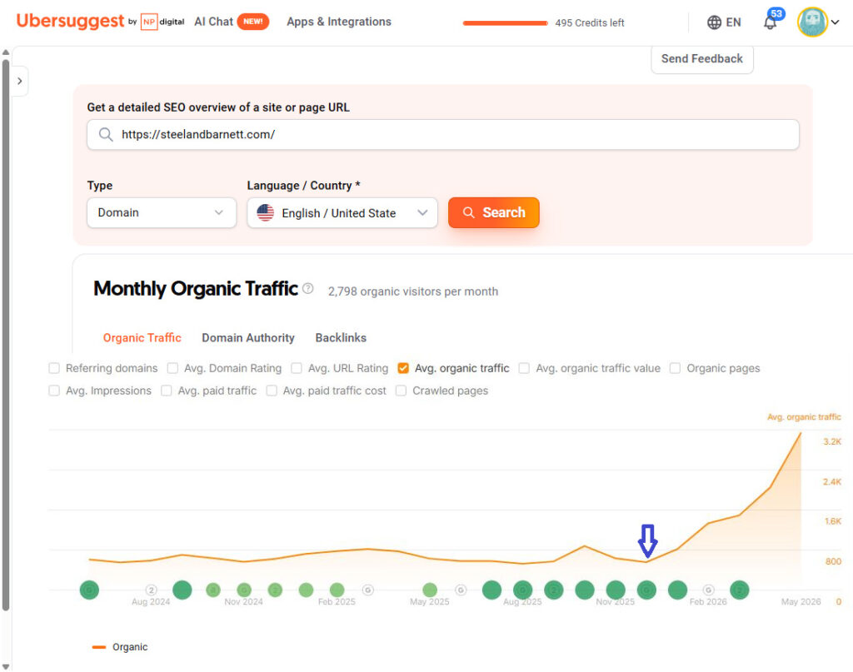Click the help icon next to Monthly Organic Traffic
Image resolution: width=853 pixels, height=672 pixels.
308,289
